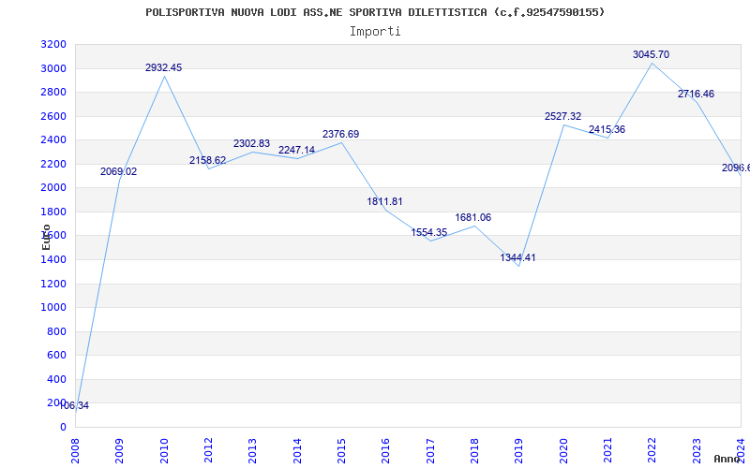Click the 1681.06 value label
This screenshot has width=750, height=468.
[473, 217]
